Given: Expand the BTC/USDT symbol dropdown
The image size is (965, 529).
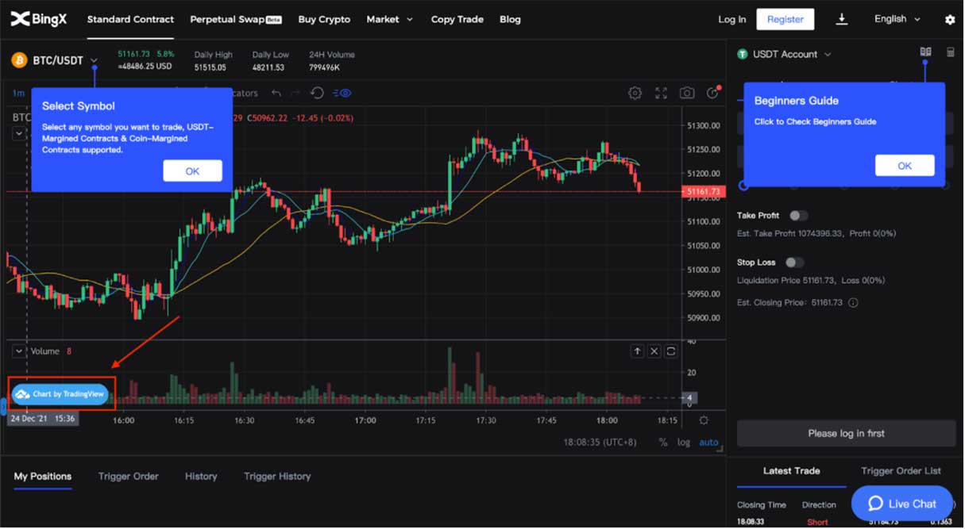Looking at the screenshot, I should click(94, 60).
